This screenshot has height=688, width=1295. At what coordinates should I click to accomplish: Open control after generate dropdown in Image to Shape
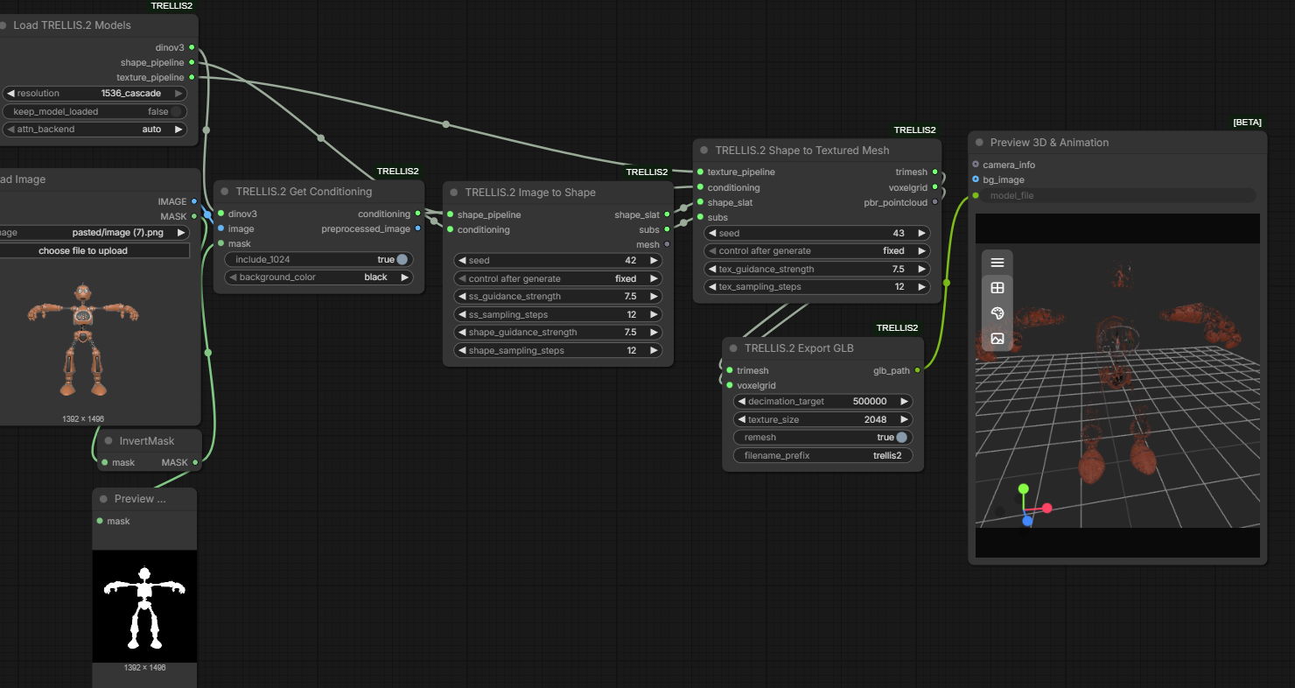click(558, 278)
